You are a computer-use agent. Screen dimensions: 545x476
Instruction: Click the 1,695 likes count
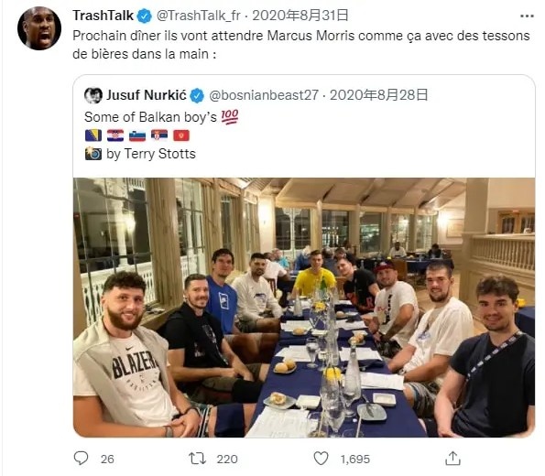[x=354, y=460]
